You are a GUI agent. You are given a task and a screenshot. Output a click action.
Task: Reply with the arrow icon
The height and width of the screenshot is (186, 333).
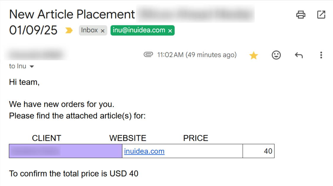coord(299,55)
